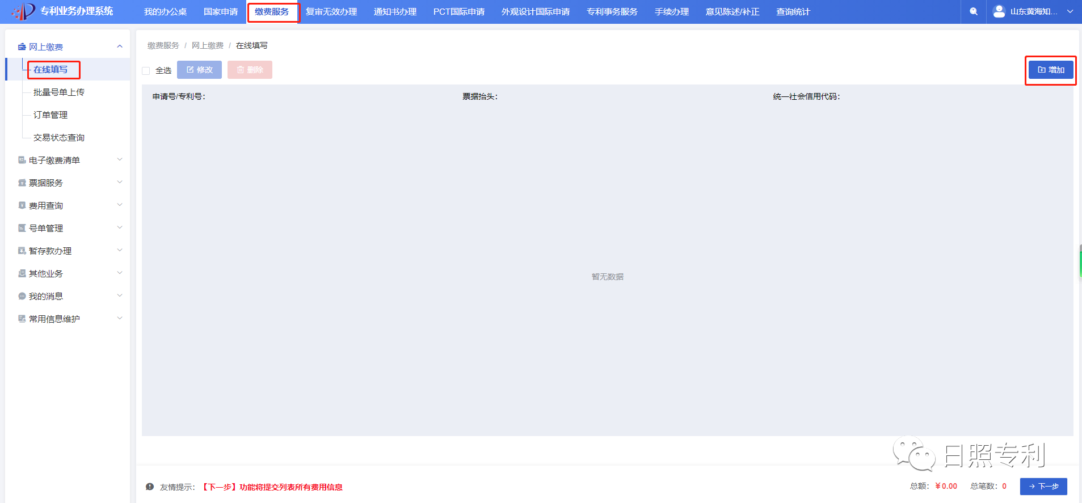Click the 网上缴费 breadcrumb link
The width and height of the screenshot is (1082, 503).
click(x=207, y=45)
